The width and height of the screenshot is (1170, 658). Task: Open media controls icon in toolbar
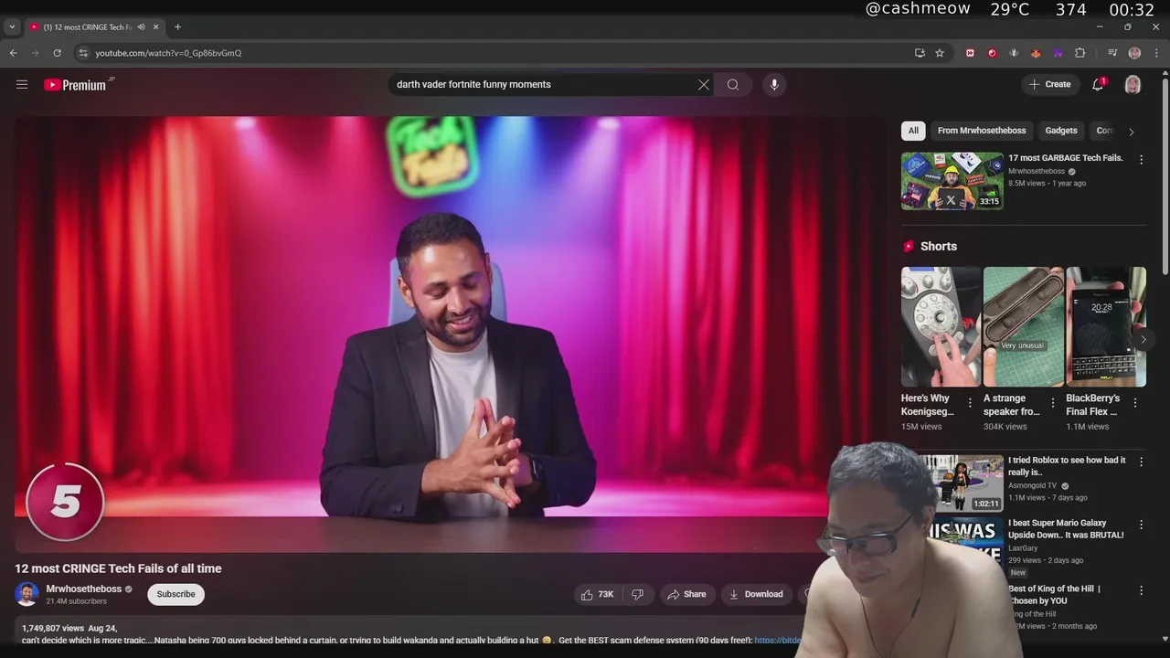click(x=1112, y=53)
